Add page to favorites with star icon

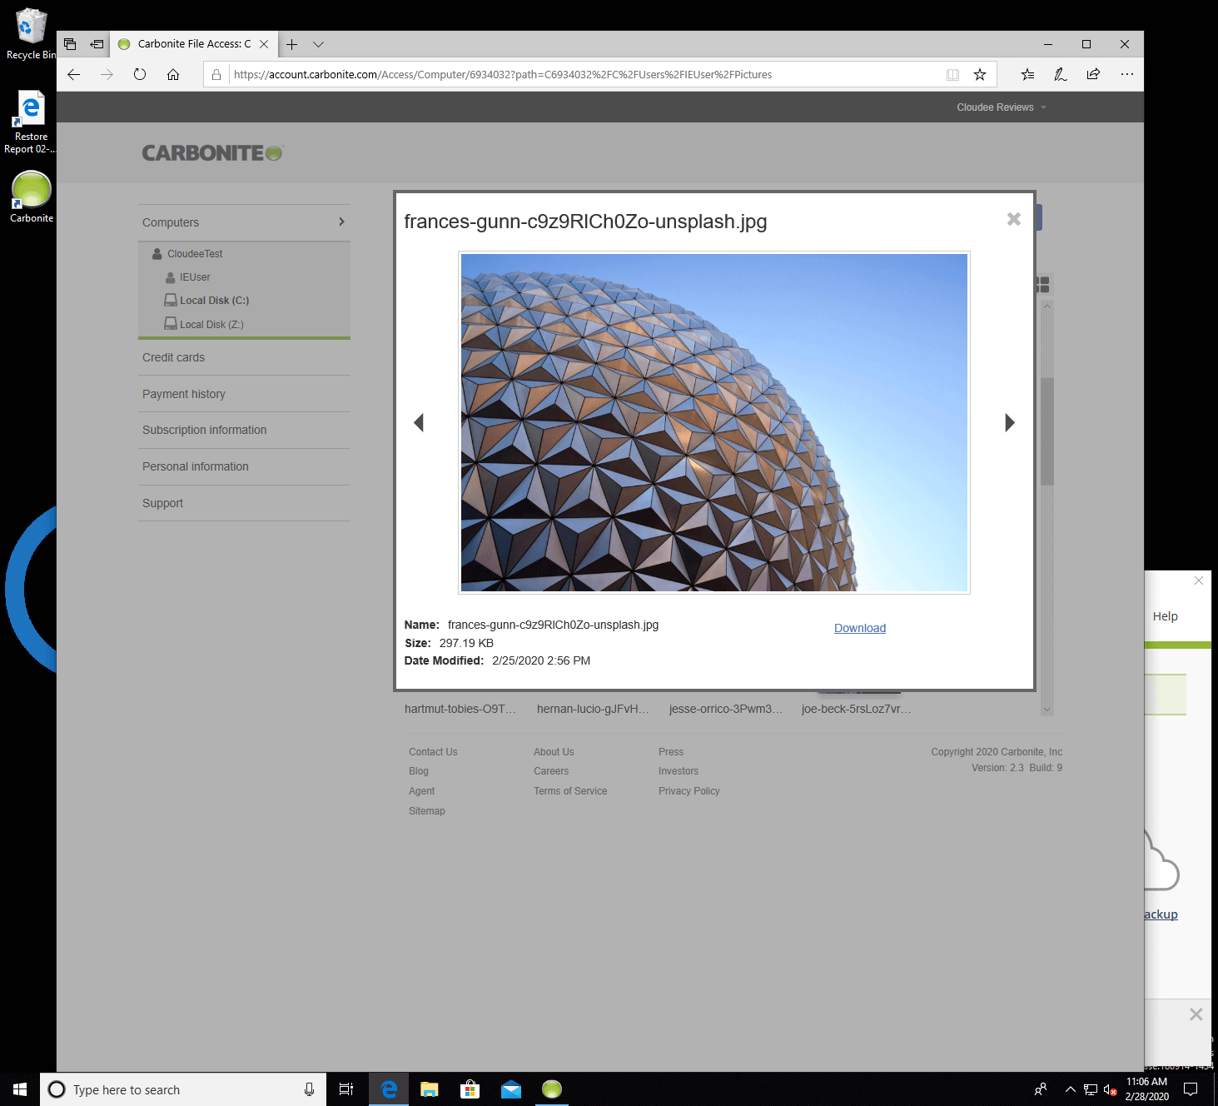980,74
